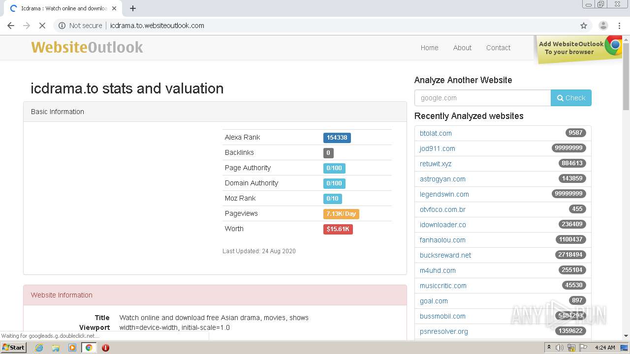This screenshot has width=630, height=354.
Task: Open psnresolver.org from recent list
Action: pyautogui.click(x=444, y=331)
